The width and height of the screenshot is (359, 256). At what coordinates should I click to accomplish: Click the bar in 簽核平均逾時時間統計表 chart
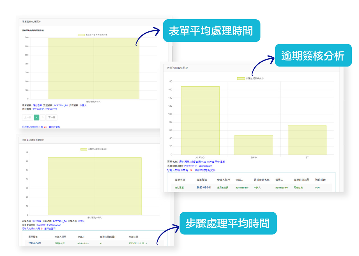(x=93, y=69)
